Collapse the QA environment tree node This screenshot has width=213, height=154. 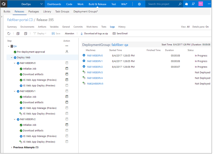[9, 46]
